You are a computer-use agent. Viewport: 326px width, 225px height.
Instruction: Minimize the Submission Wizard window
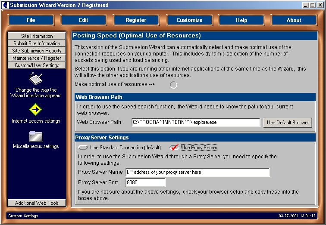click(x=305, y=5)
